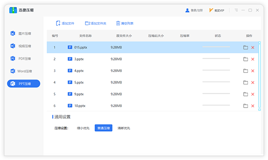Remove 3.pptx with its red X
268x160 pixels.
pos(253,59)
